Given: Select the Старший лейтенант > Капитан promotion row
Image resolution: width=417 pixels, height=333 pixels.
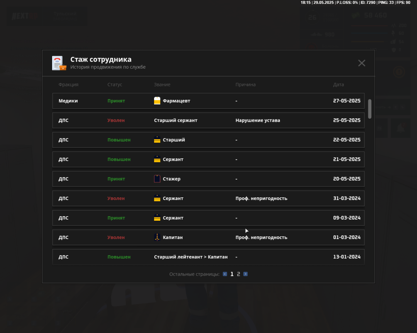Looking at the screenshot, I should 208,257.
